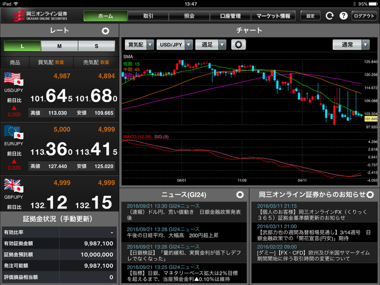Switch to the 取引 tab
This screenshot has width=380, height=285.
click(x=149, y=16)
